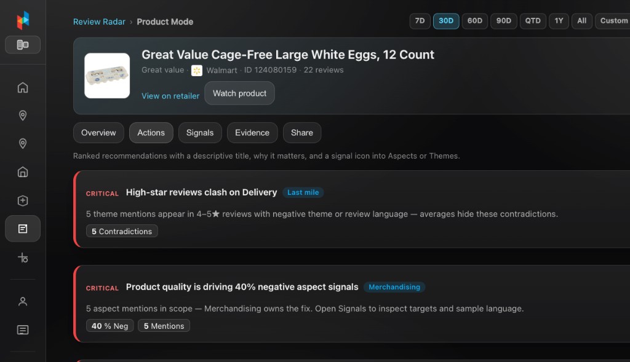Switch to the Signals tab

coord(200,133)
